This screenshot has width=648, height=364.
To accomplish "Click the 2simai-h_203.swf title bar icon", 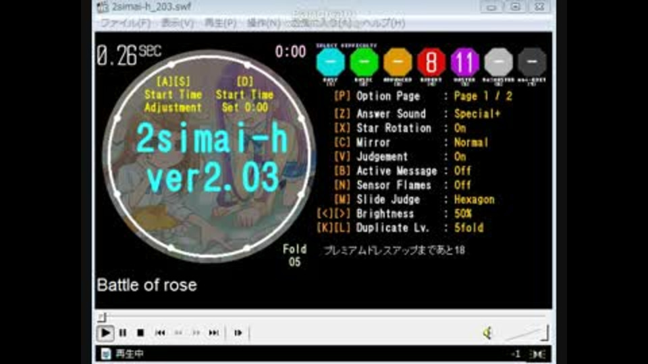I will (103, 7).
